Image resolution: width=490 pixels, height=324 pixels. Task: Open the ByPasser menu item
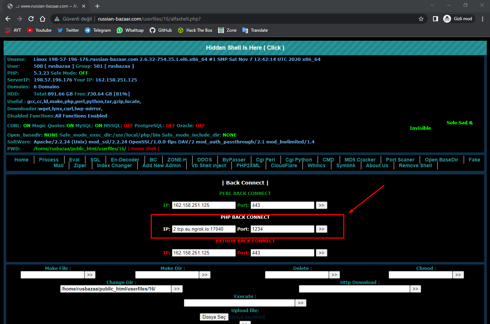(234, 160)
